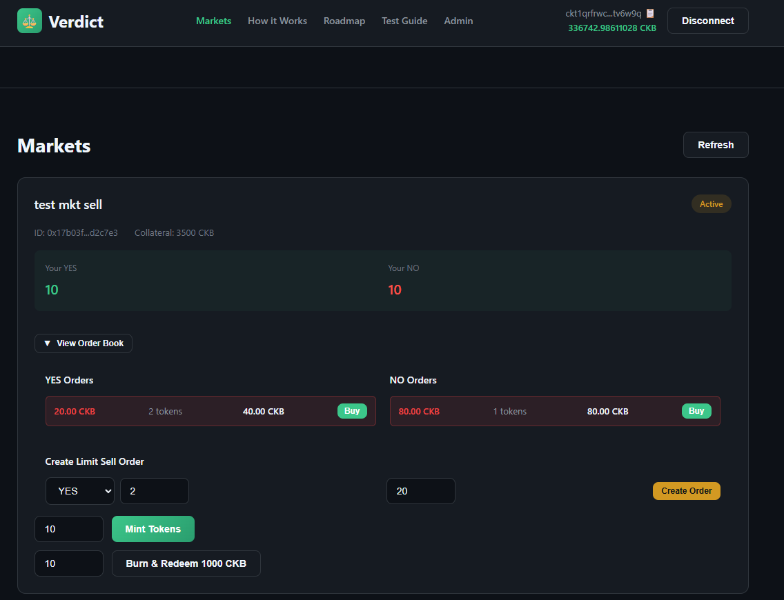Select the mint amount input field
The height and width of the screenshot is (600, 784).
[x=69, y=529]
